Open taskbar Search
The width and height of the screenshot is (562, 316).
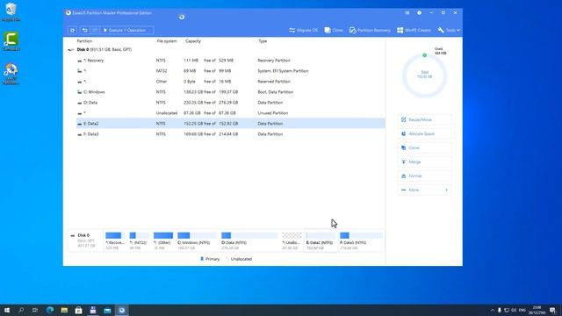pyautogui.click(x=21, y=310)
